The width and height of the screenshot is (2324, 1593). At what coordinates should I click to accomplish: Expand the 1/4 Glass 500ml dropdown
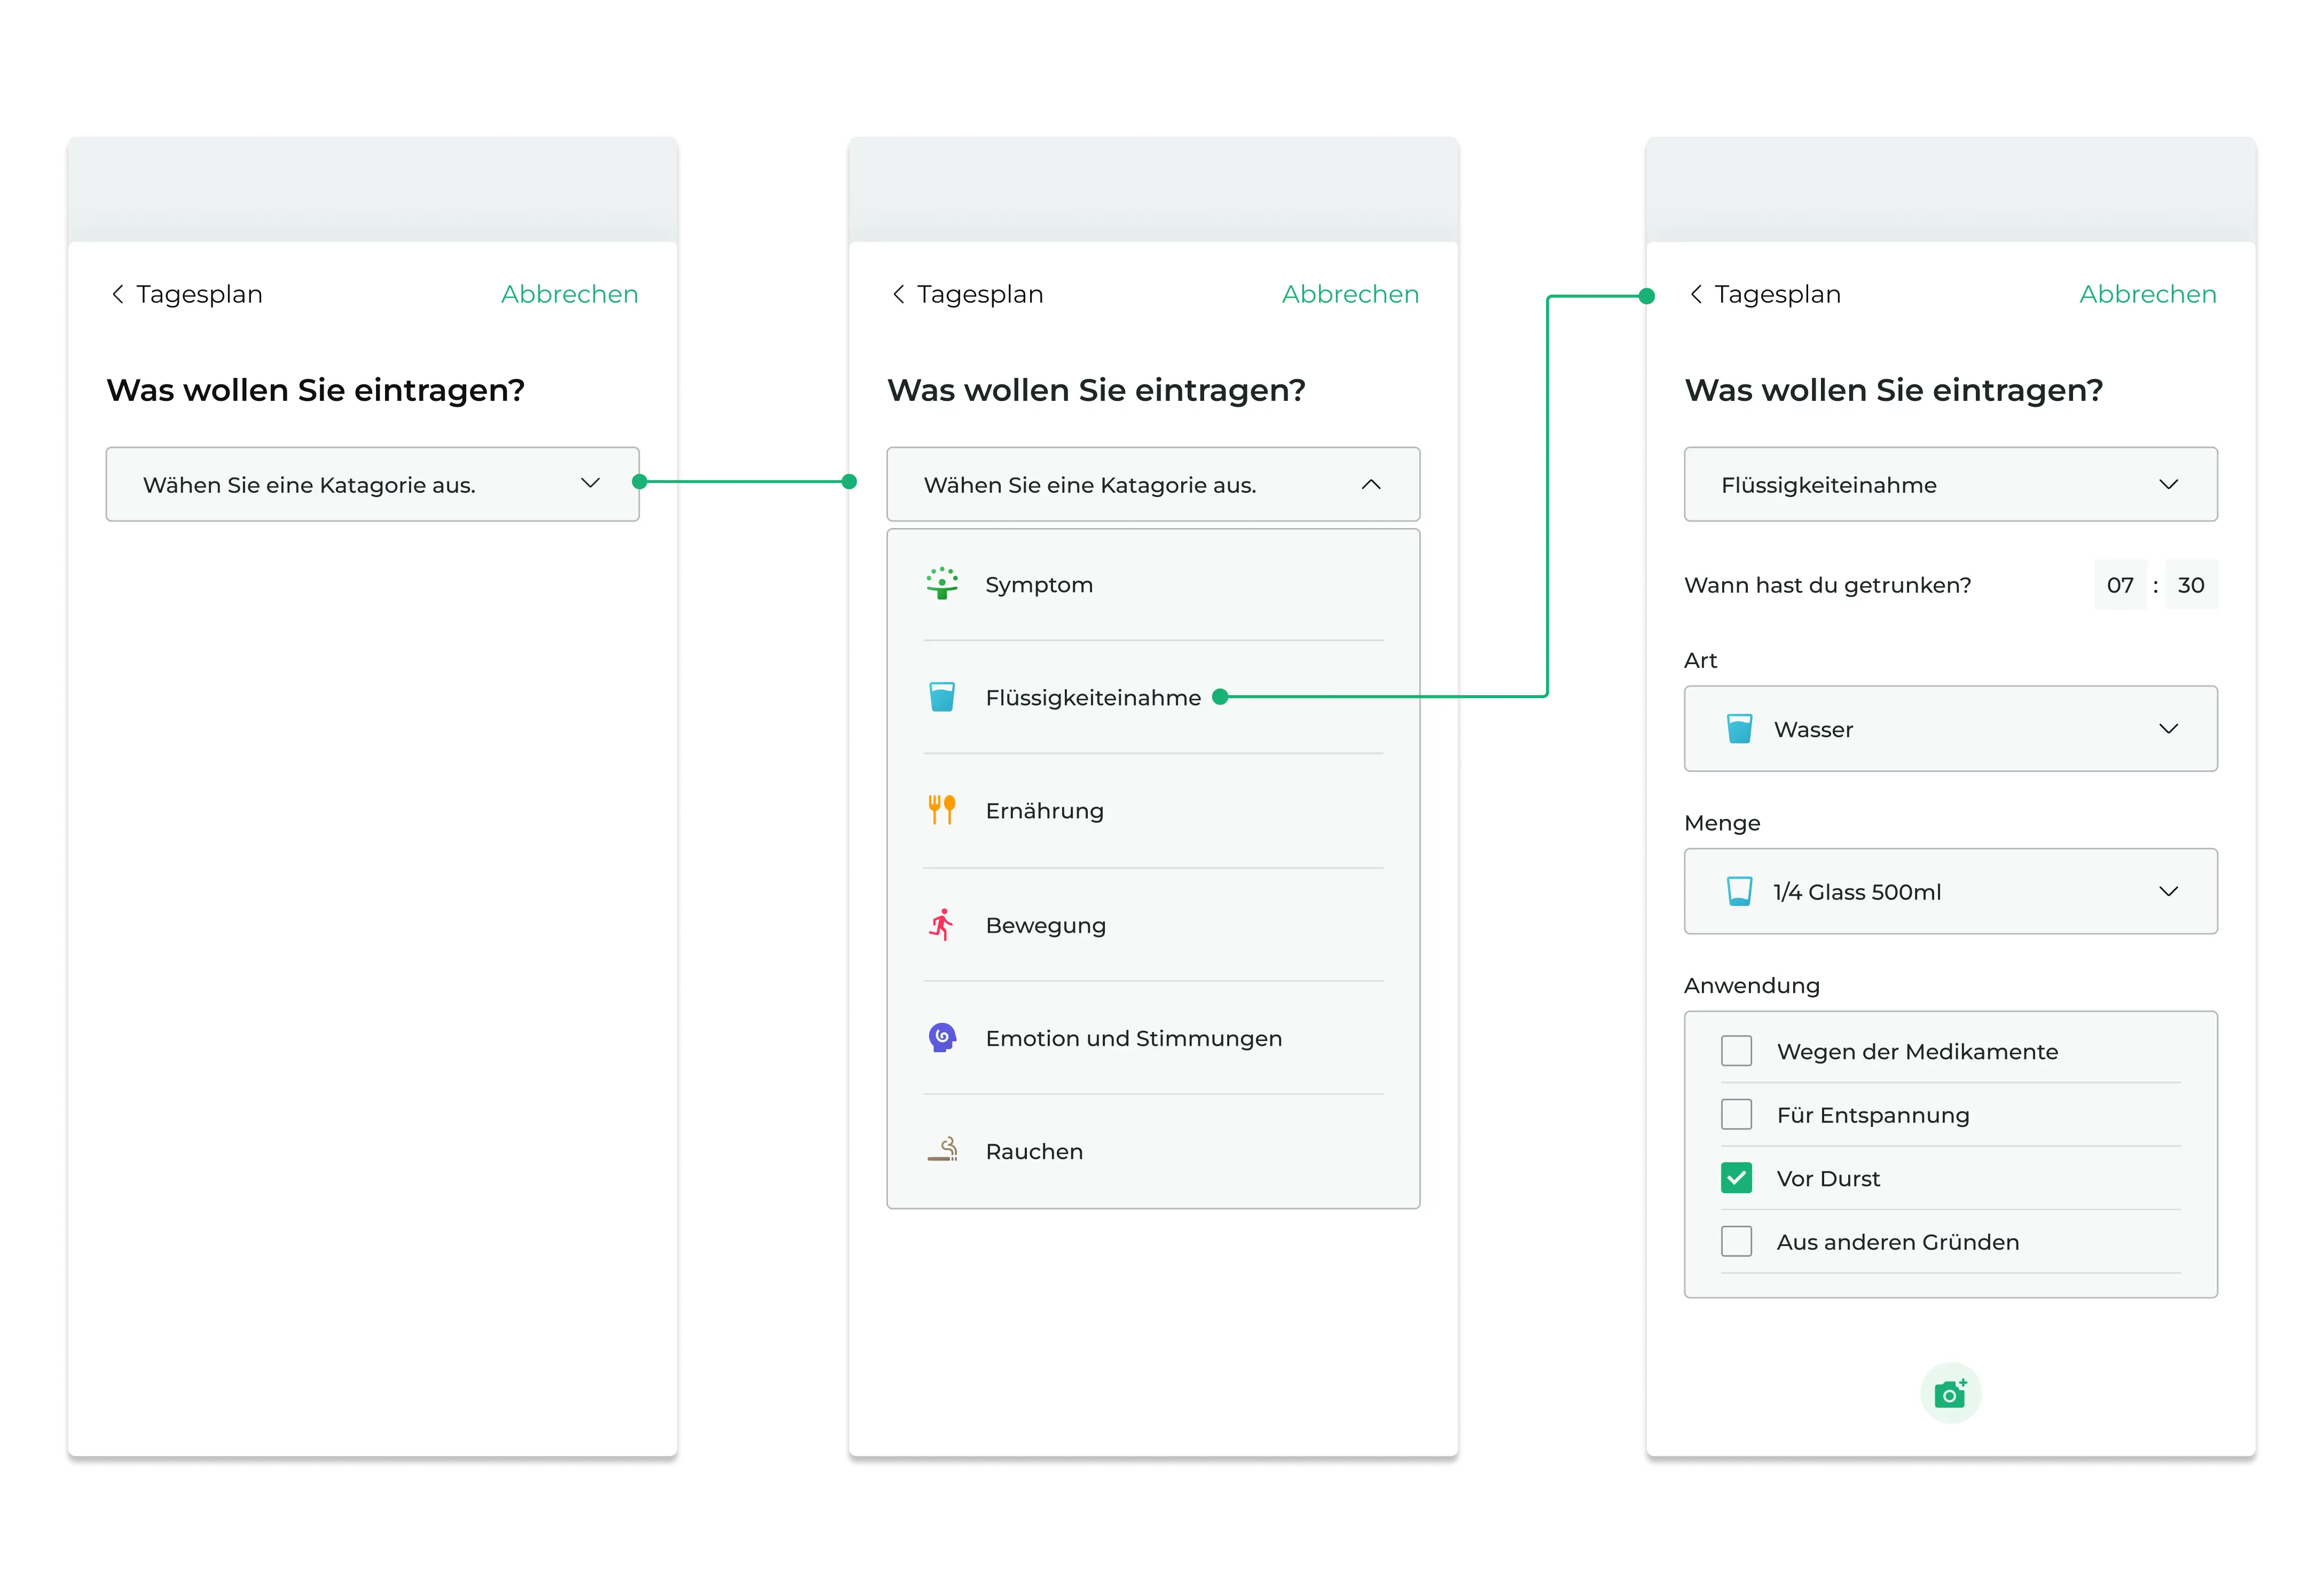1950,891
